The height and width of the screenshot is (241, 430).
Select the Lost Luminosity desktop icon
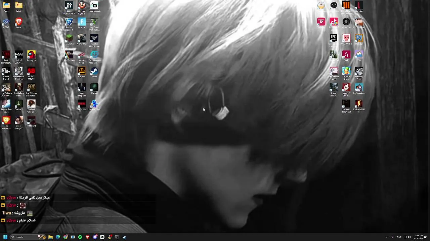6,57
